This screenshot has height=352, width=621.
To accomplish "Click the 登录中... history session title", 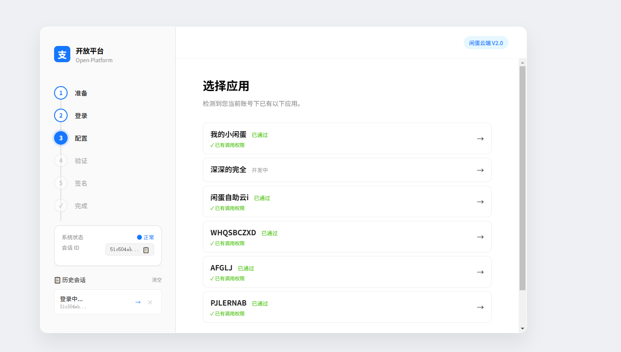I will tap(71, 299).
